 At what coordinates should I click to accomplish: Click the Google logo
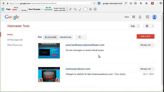point(12,17)
